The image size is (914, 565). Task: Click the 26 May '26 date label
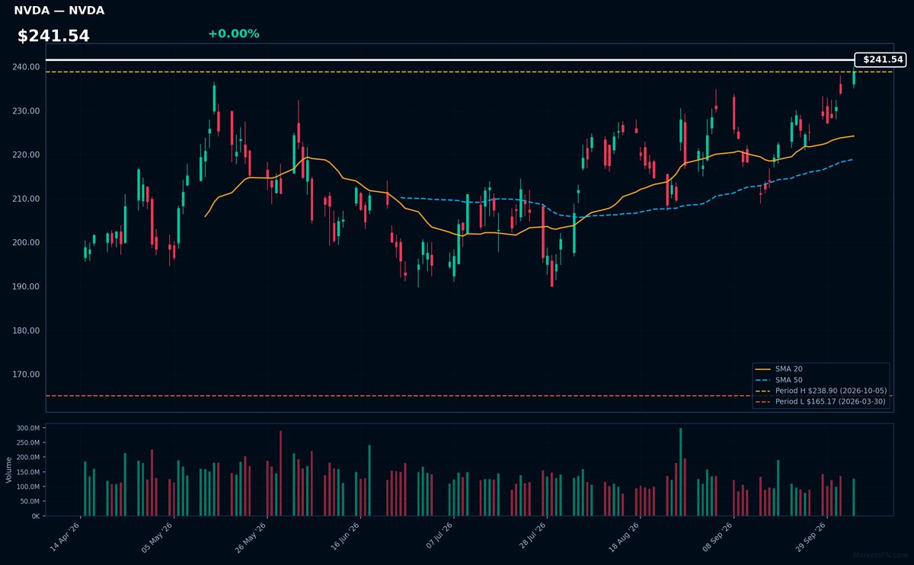click(x=251, y=538)
